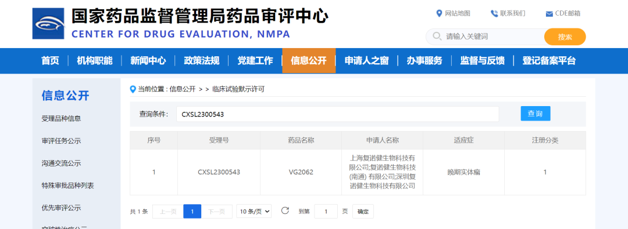The height and width of the screenshot is (229, 628).
Task: Select 政策法规 from the main menu
Action: [201, 61]
